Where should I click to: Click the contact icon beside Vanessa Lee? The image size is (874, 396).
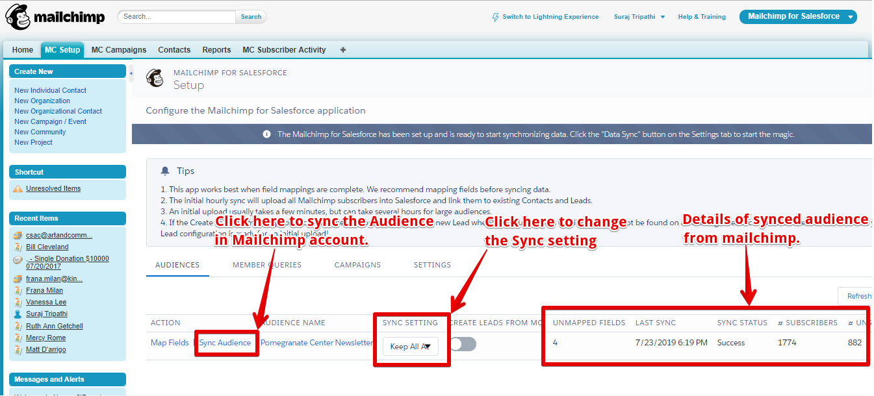18,303
